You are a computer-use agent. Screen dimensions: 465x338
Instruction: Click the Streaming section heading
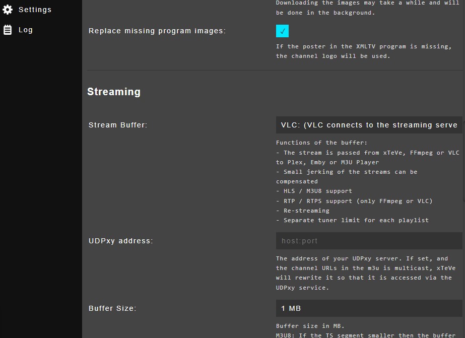tap(113, 92)
